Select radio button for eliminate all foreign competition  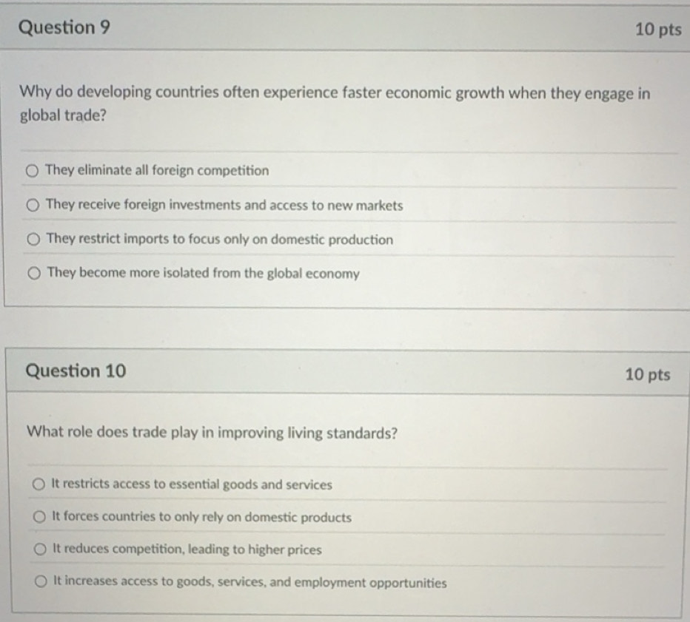(x=32, y=172)
